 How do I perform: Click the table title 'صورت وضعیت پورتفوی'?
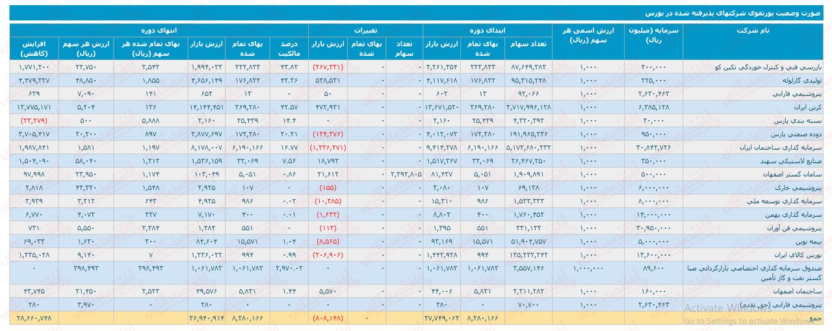point(734,12)
